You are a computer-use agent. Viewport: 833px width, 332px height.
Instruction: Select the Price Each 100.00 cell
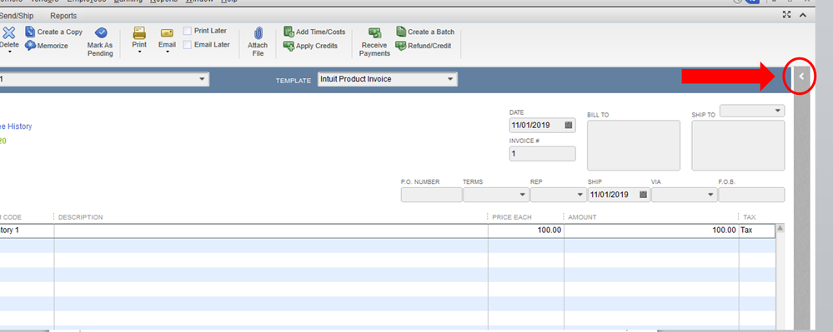pos(526,230)
